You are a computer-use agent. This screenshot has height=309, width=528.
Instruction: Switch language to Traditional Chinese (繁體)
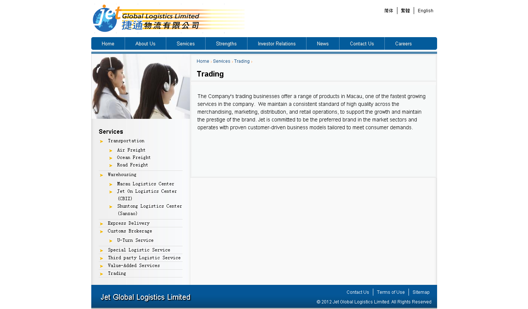(405, 11)
